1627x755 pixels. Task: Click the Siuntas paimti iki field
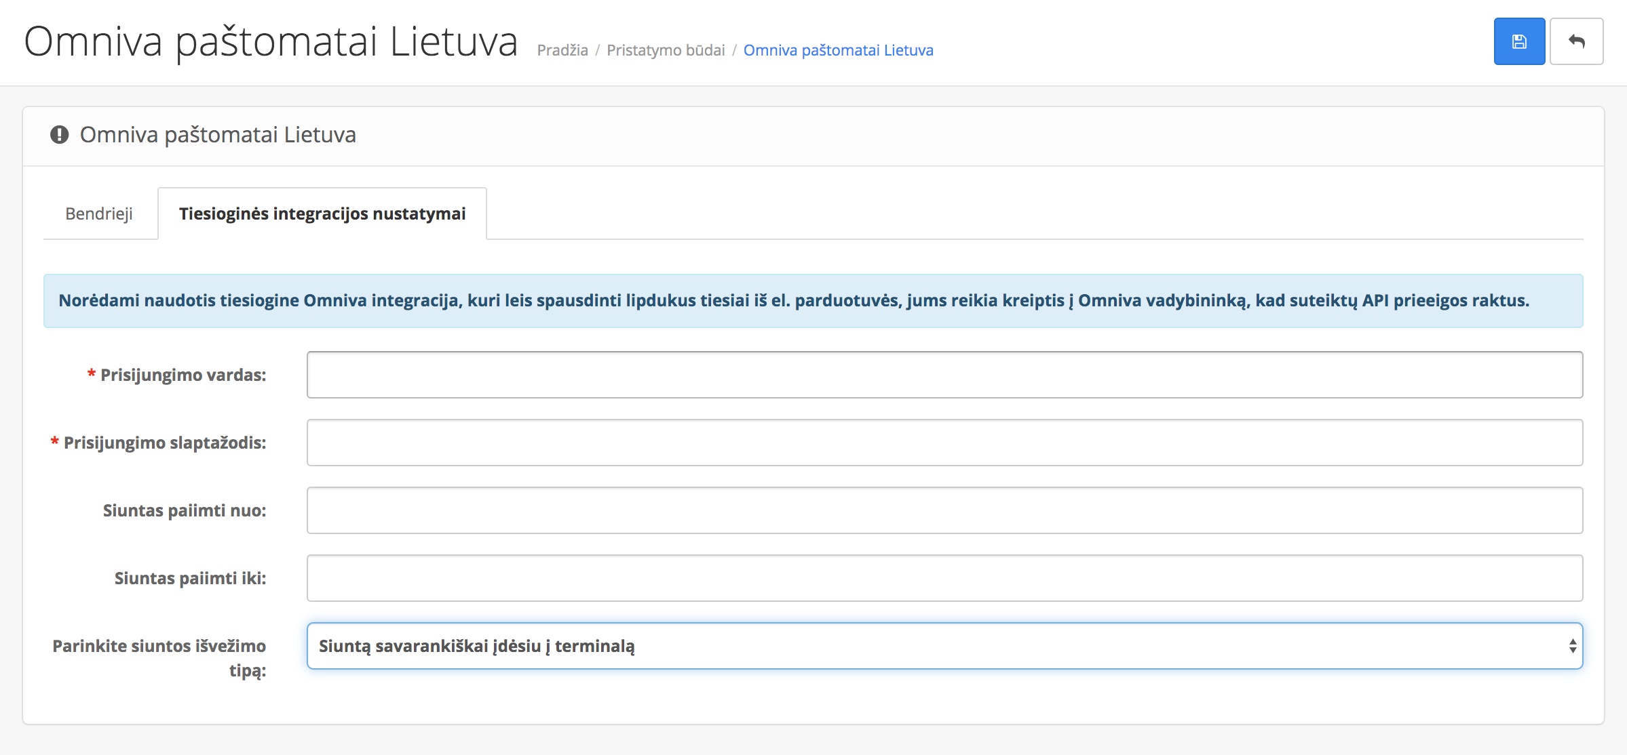(944, 578)
